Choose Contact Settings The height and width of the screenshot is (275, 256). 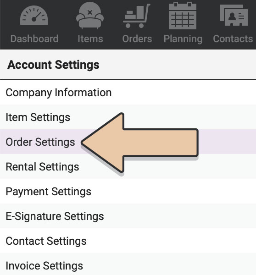click(128, 241)
